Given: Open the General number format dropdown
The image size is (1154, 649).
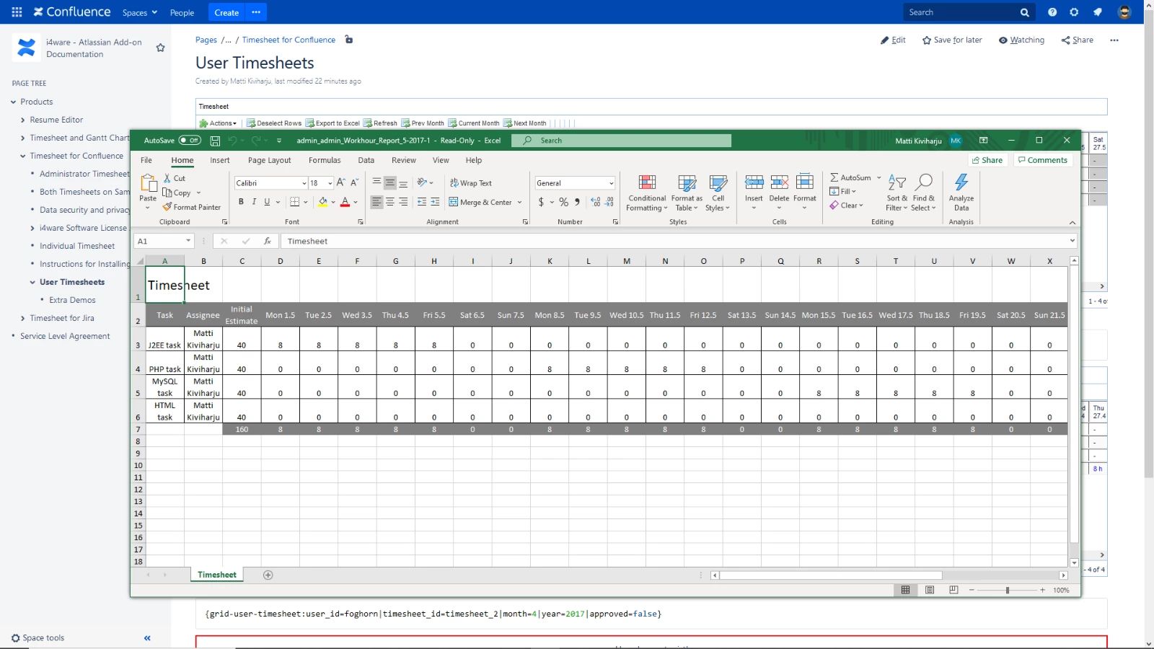Looking at the screenshot, I should [612, 183].
